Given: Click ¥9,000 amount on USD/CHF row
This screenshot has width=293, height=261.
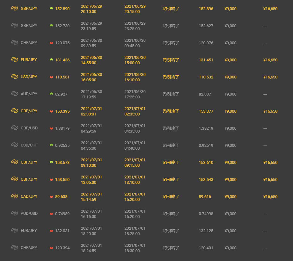Looking at the screenshot, I should pyautogui.click(x=231, y=146).
